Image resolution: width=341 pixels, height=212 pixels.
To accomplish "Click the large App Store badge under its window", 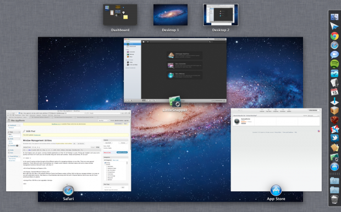I will (x=276, y=191).
